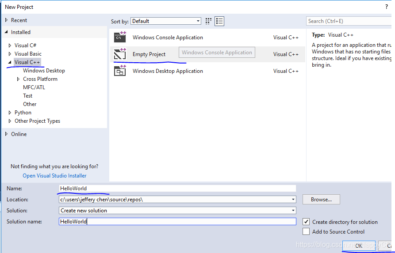This screenshot has height=253, width=395.
Task: Open the Location path dropdown arrow
Action: [293, 200]
